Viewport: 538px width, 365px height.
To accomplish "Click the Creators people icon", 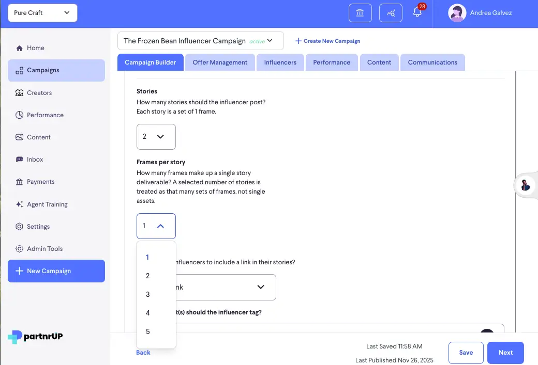I will pos(19,93).
